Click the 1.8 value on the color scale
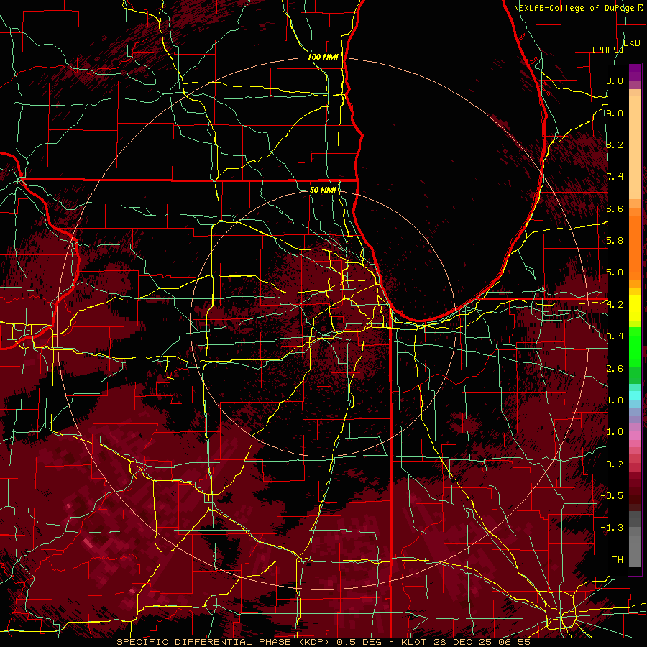Screen dimensions: 647x647 615,400
